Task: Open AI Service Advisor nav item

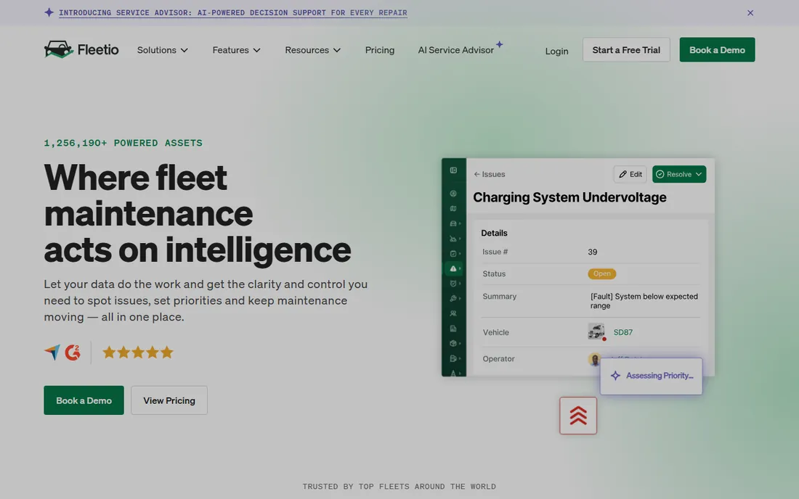Action: (x=456, y=50)
